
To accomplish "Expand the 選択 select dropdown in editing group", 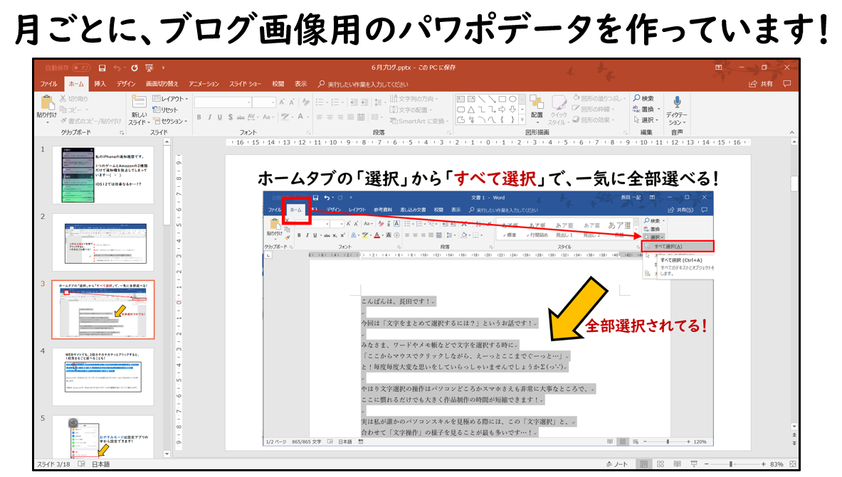I will tap(647, 120).
